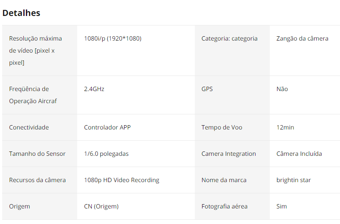Select the 2.4GHz frequency value
Screen dimensions: 340x224
pos(94,89)
